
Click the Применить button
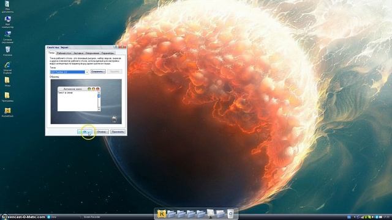point(118,132)
